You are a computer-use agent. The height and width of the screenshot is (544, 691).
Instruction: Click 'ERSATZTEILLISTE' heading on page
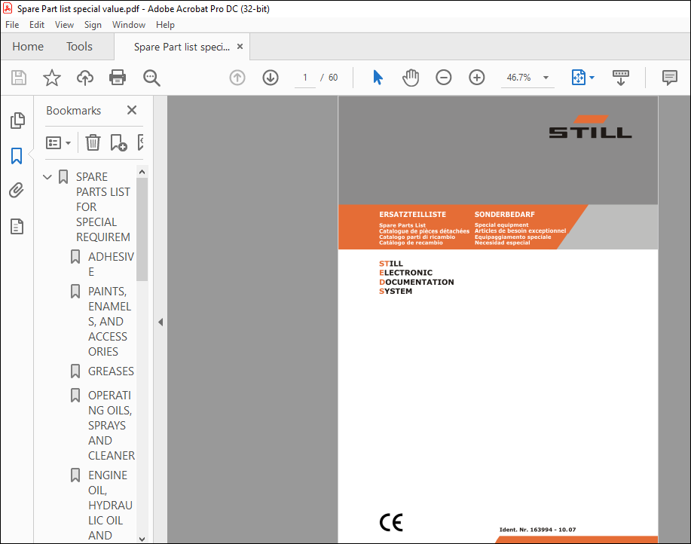tap(412, 215)
